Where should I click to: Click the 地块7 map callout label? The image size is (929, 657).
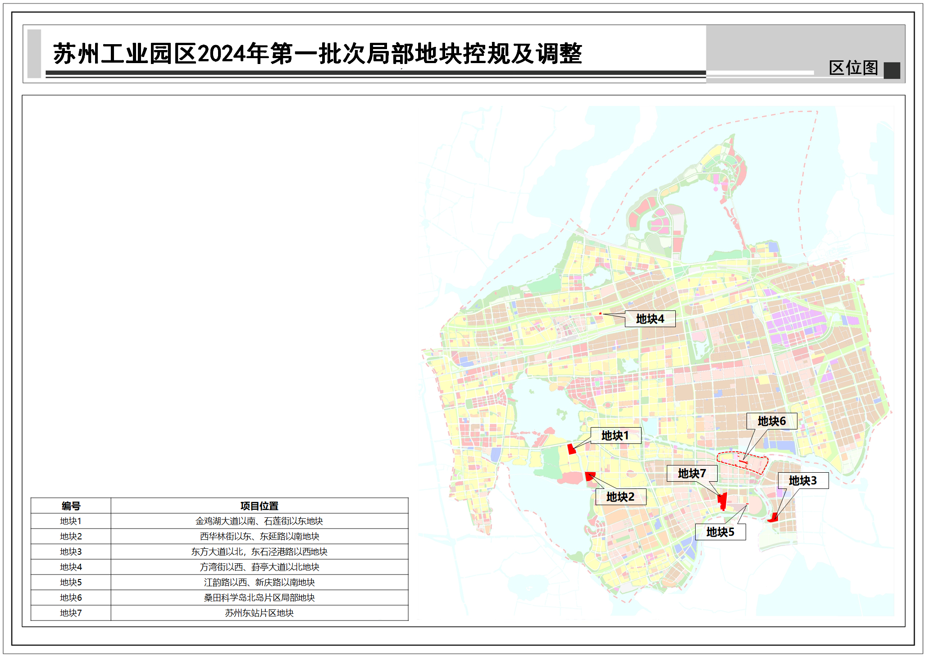click(x=692, y=473)
